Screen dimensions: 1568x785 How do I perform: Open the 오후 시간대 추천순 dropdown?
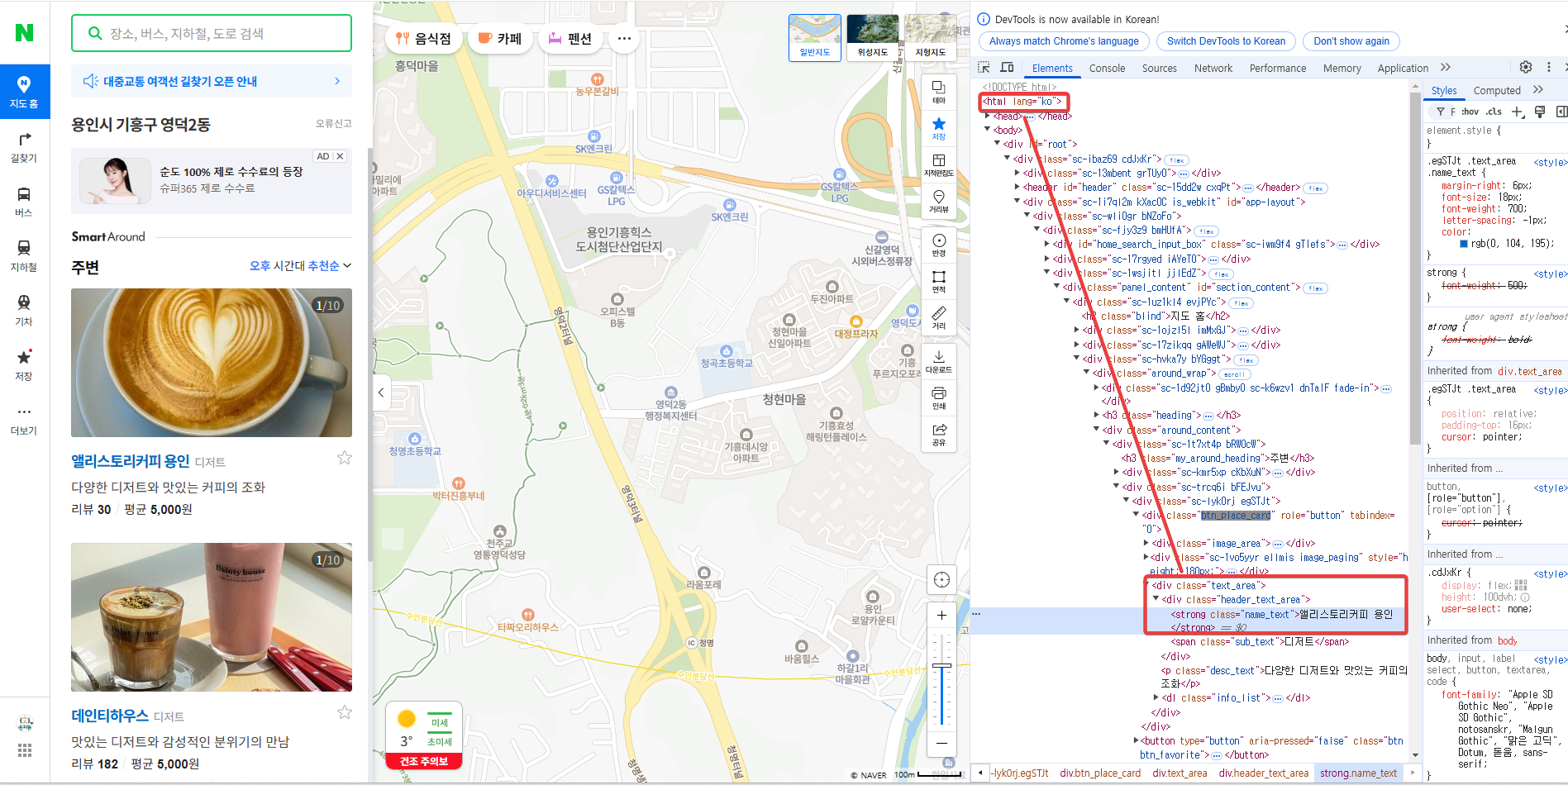point(301,266)
